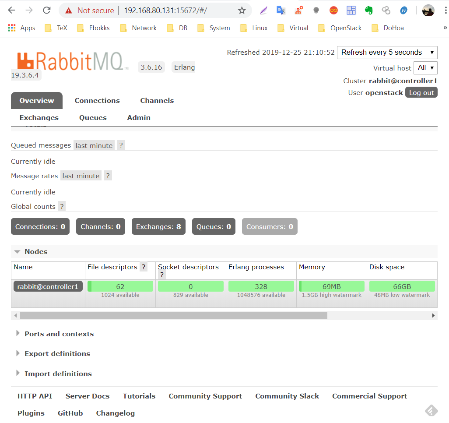This screenshot has width=449, height=423.
Task: Click the Connections: 0 count button
Action: [40, 227]
